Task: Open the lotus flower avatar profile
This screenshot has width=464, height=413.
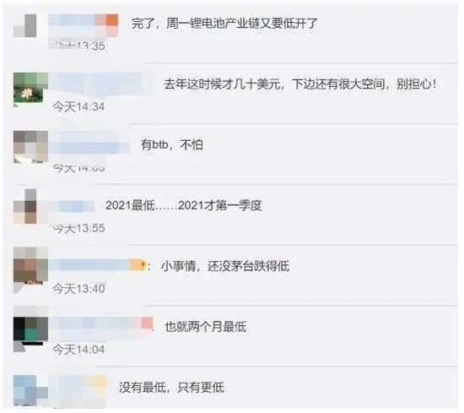Action: (x=30, y=90)
